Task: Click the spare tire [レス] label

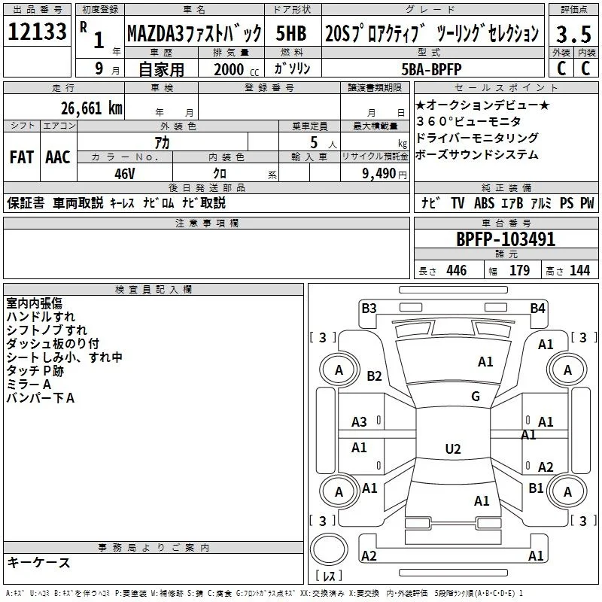Action: point(329,576)
